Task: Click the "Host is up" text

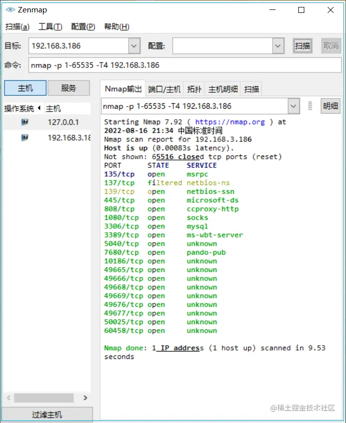Action: [x=126, y=148]
